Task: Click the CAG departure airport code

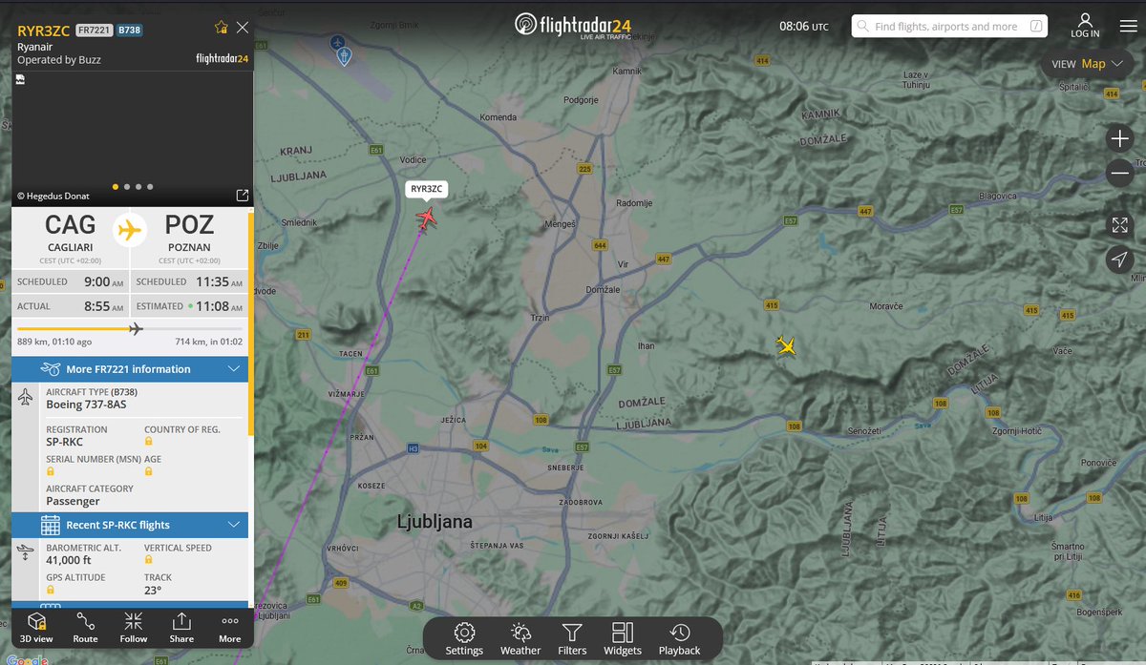Action: tap(70, 226)
